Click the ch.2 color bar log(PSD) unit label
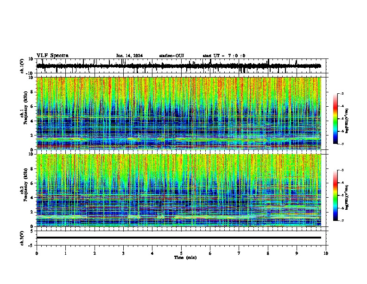Screen dimensions: 367x284 click(347, 197)
